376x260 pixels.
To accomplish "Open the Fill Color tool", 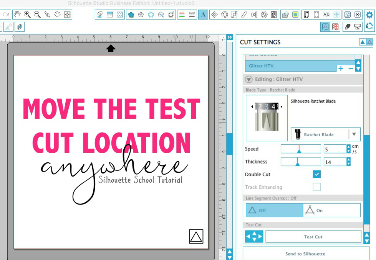I will pos(99,15).
